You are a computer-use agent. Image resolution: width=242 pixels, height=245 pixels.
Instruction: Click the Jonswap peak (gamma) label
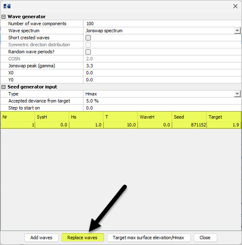[32, 66]
